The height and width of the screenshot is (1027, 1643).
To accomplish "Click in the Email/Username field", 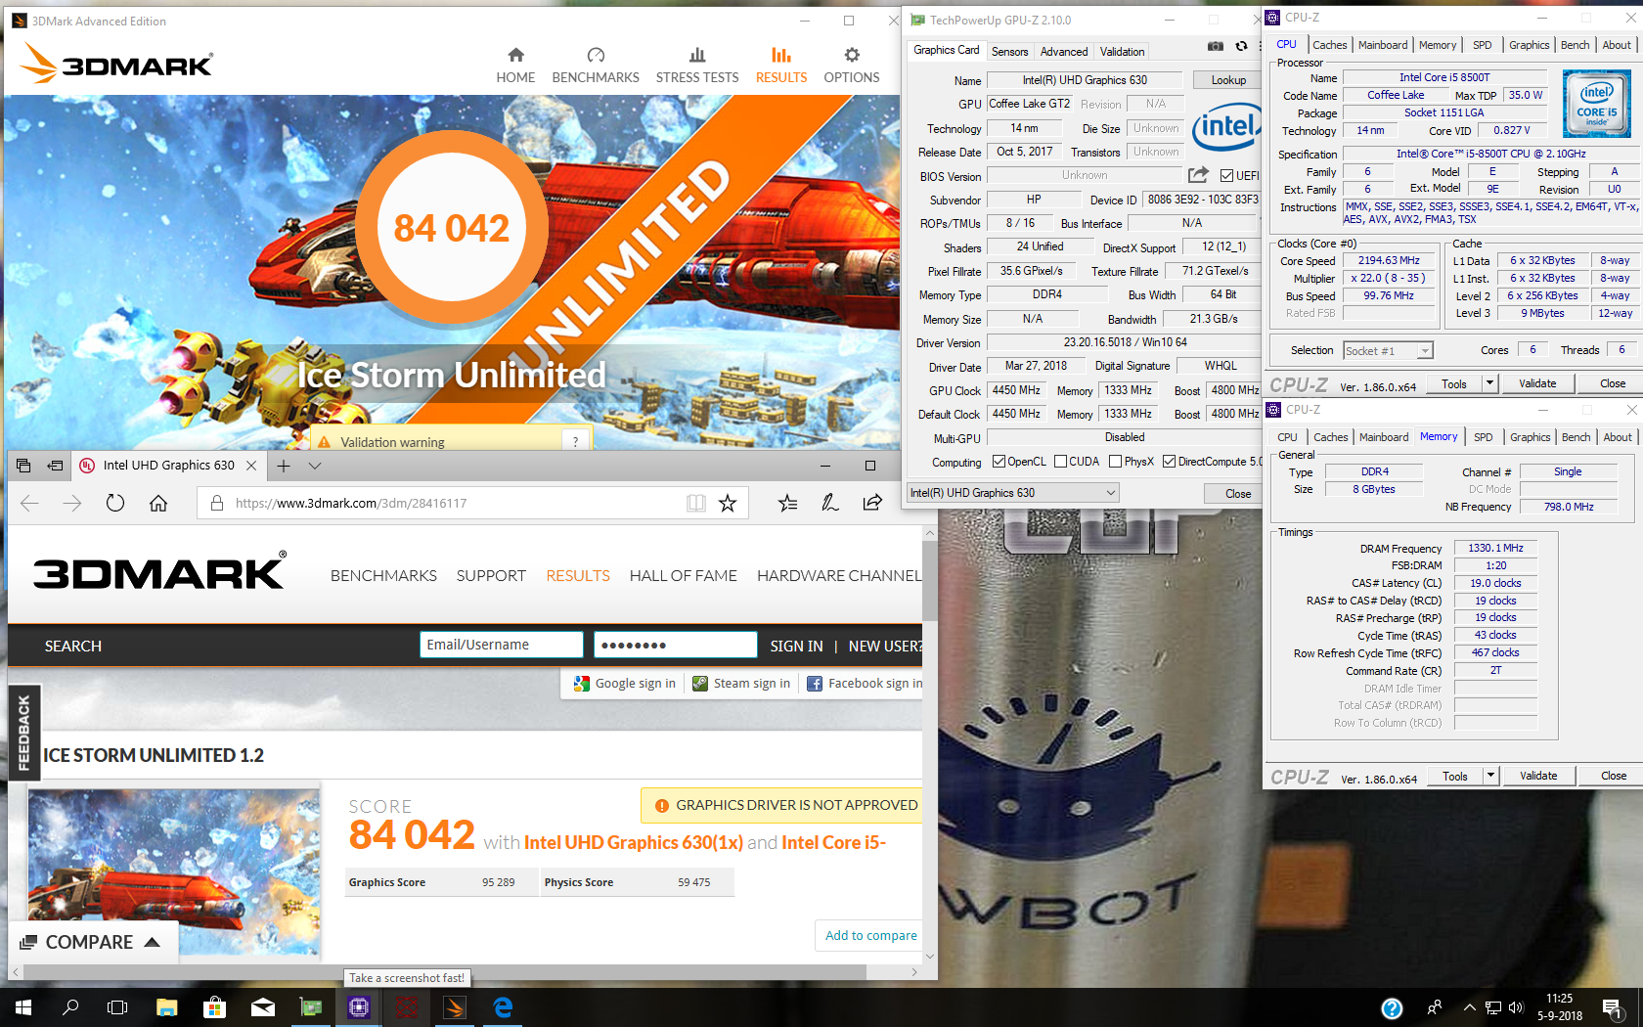I will pyautogui.click(x=502, y=645).
